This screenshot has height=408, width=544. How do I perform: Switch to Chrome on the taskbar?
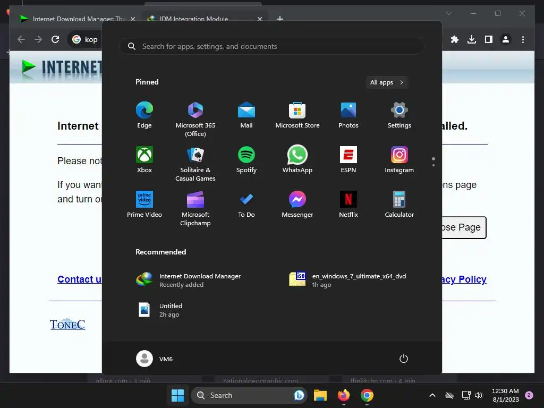click(367, 395)
